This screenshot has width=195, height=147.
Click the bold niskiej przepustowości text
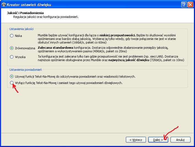[x=117, y=36]
